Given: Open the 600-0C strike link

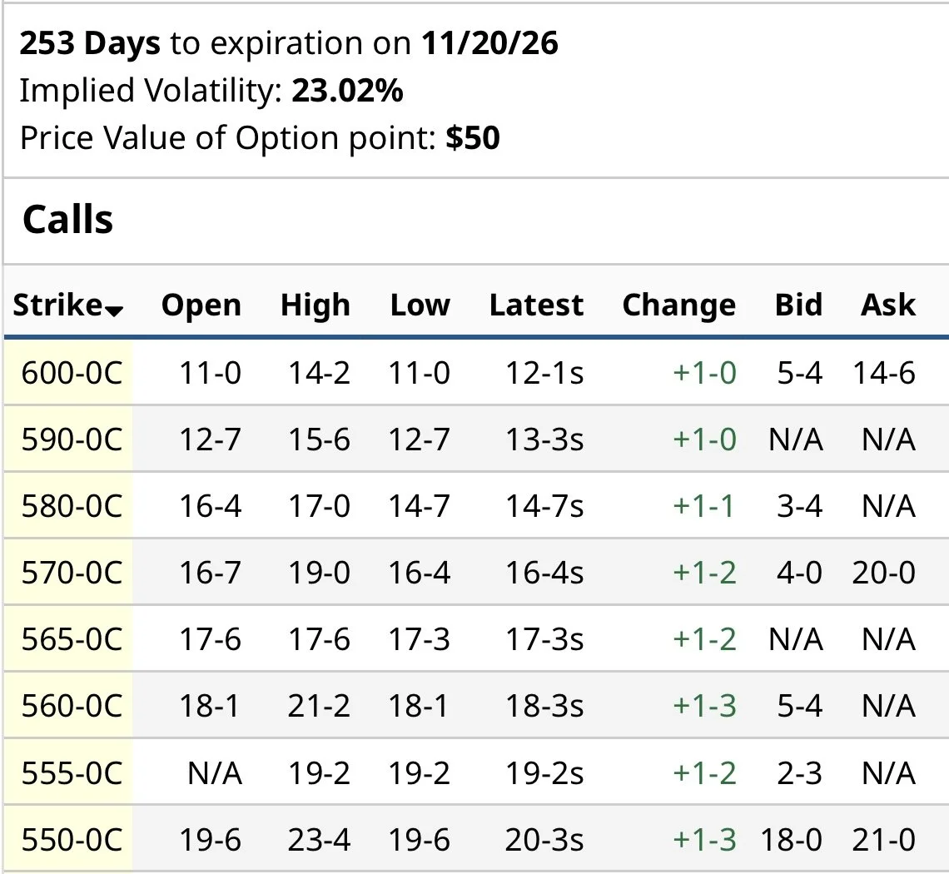Looking at the screenshot, I should (x=72, y=373).
